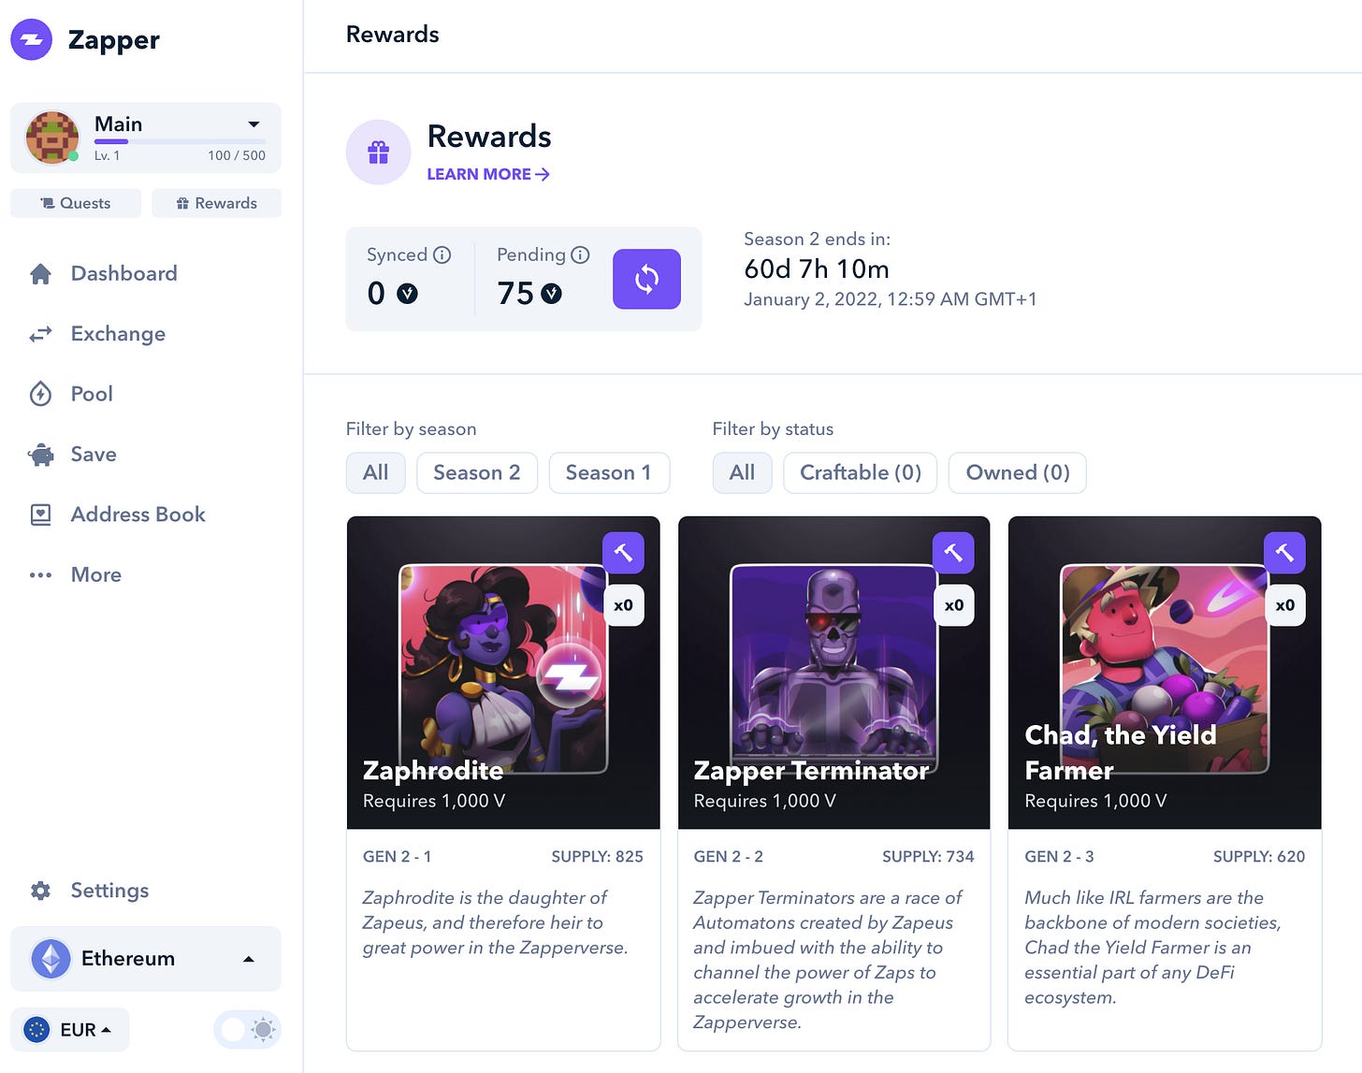This screenshot has width=1362, height=1073.
Task: Toggle the light/dark theme switch
Action: 247,1030
